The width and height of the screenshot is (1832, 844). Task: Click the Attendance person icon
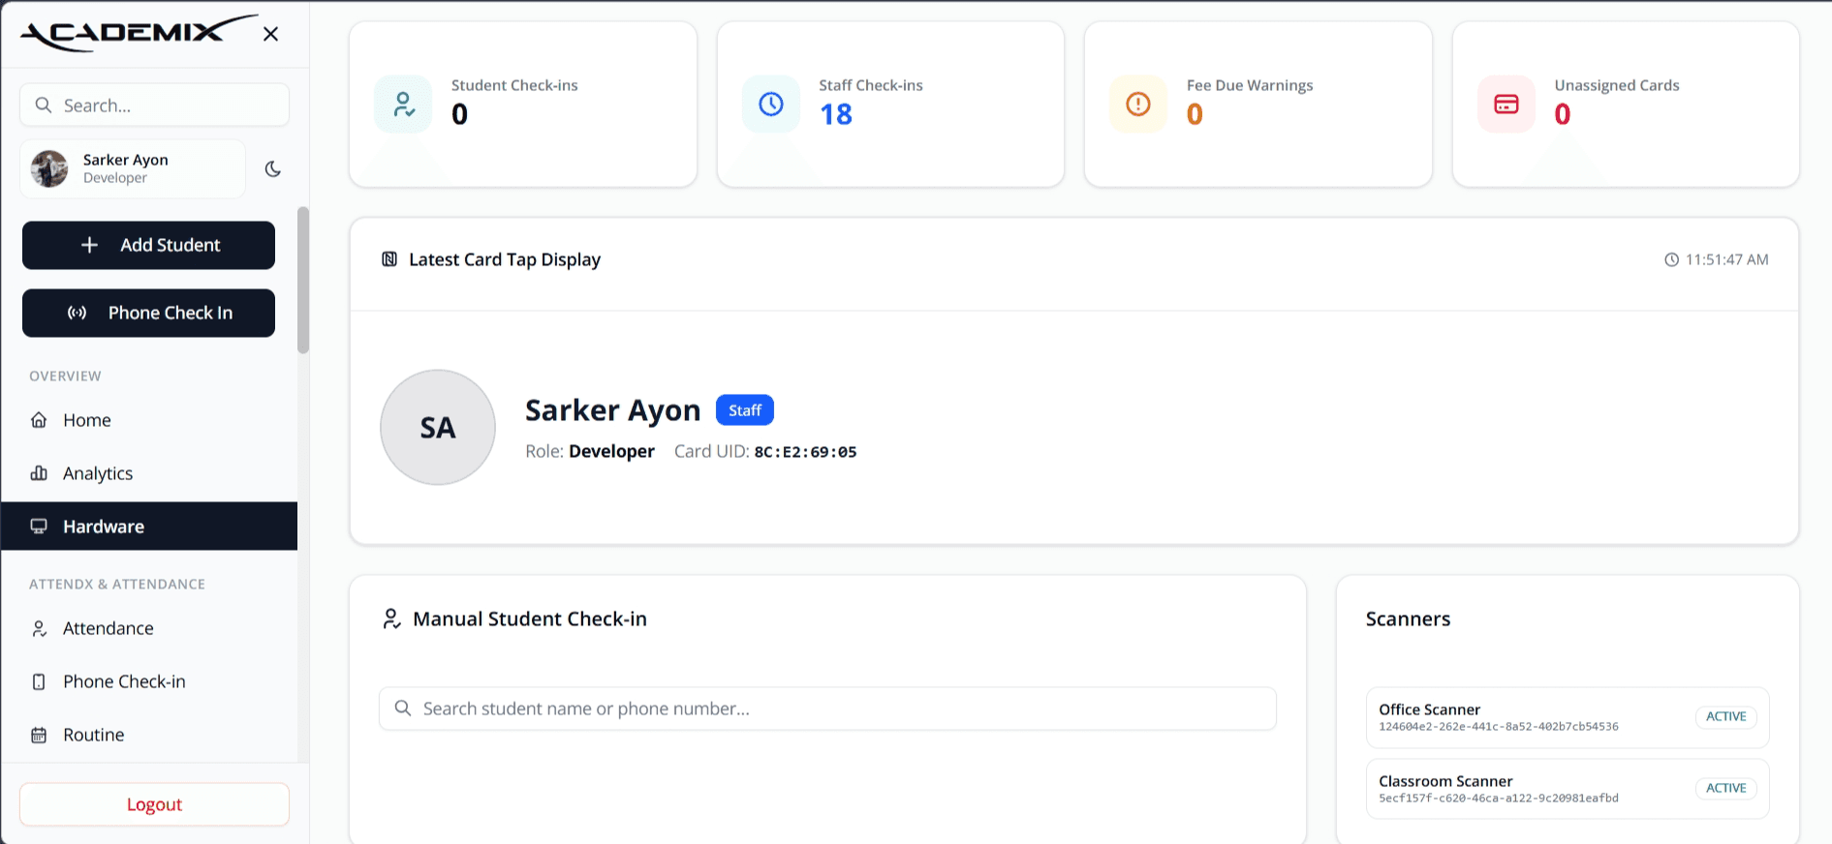(x=39, y=628)
